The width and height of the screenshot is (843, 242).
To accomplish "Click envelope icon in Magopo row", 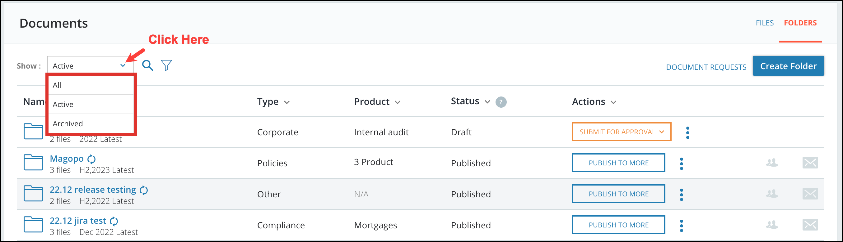I will tap(810, 162).
